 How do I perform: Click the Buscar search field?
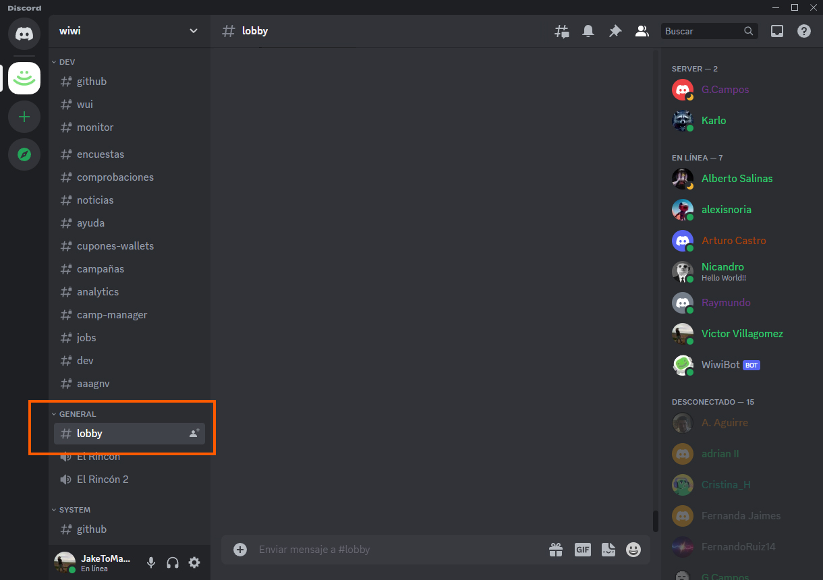coord(709,31)
